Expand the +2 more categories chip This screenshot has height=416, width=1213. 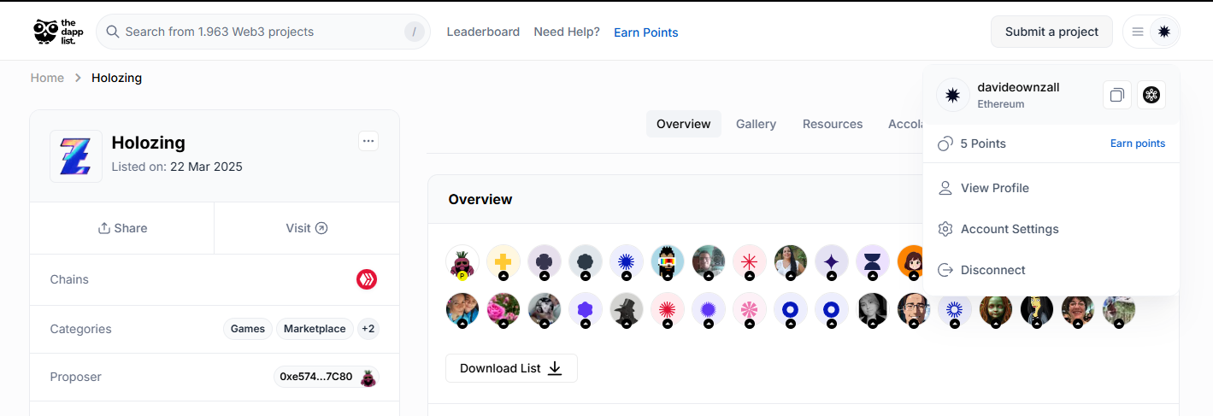[x=368, y=329]
